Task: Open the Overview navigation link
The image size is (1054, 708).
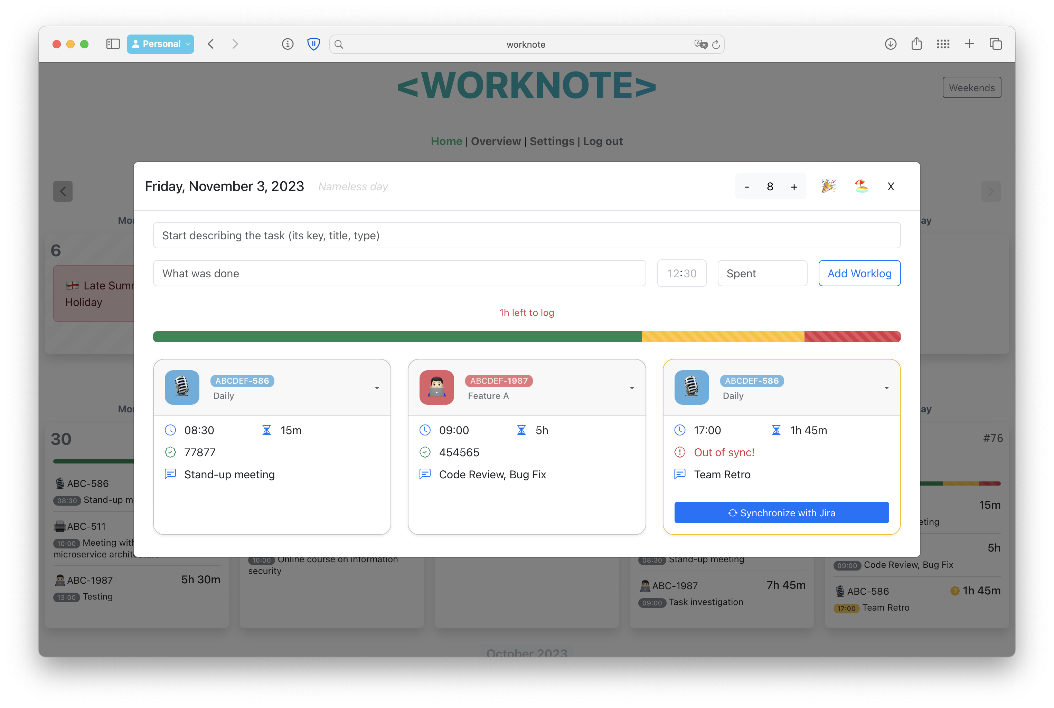Action: click(x=496, y=141)
